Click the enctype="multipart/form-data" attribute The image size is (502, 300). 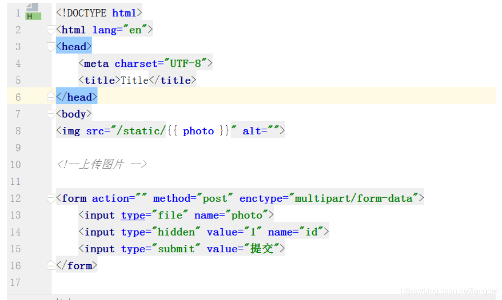(329, 198)
